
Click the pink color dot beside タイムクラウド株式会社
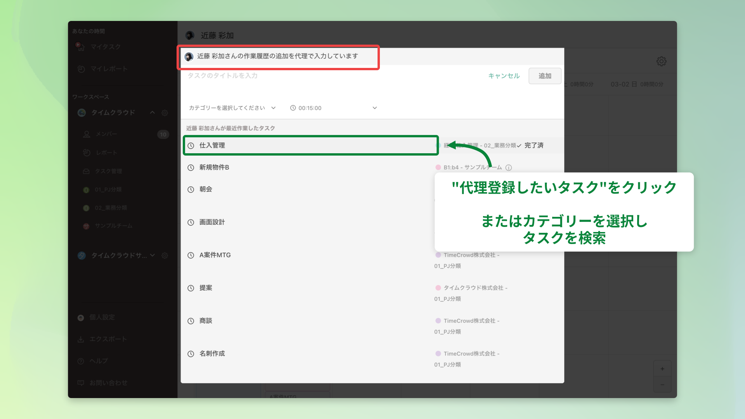(438, 288)
